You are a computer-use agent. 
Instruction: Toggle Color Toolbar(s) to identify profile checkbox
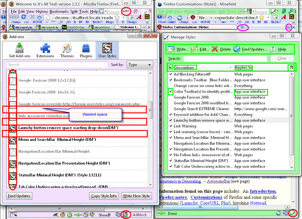171,91
